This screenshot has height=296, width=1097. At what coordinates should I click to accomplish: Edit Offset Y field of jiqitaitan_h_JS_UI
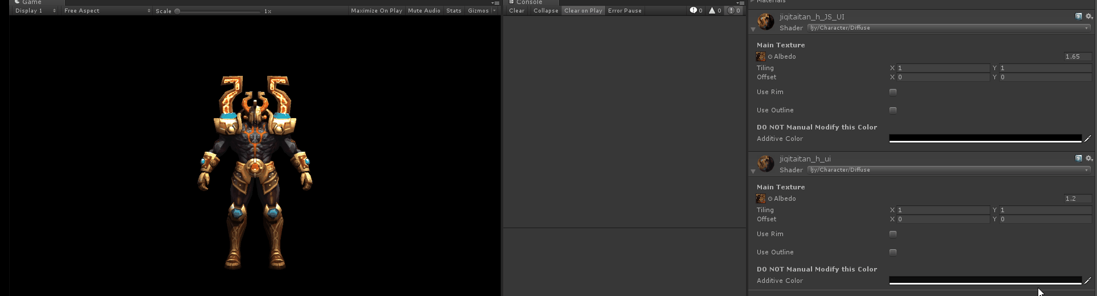pyautogui.click(x=1045, y=77)
